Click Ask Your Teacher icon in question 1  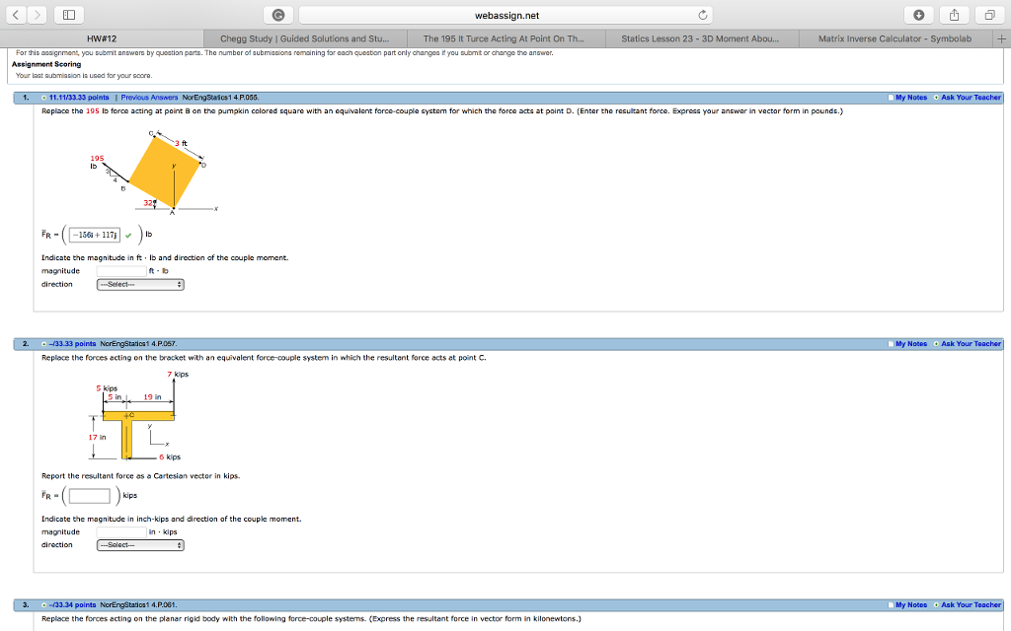click(936, 98)
